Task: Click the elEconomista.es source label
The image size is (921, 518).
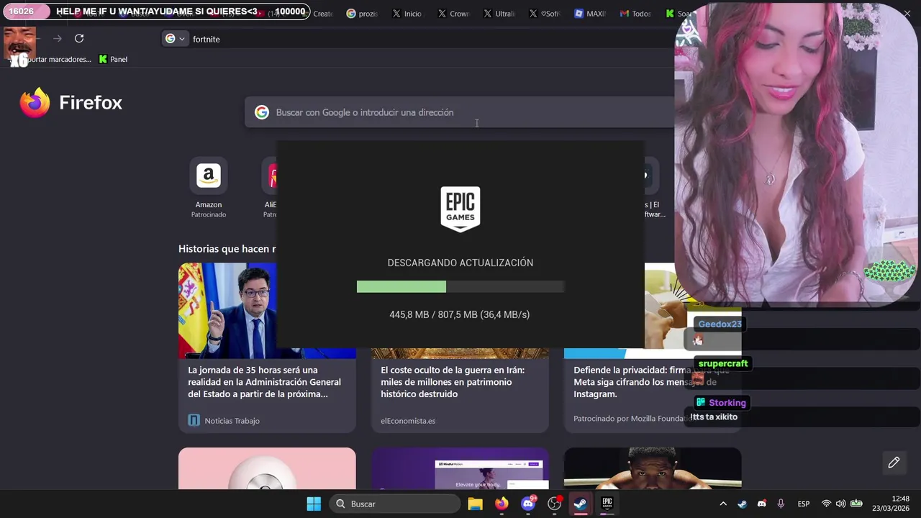Action: pos(408,420)
